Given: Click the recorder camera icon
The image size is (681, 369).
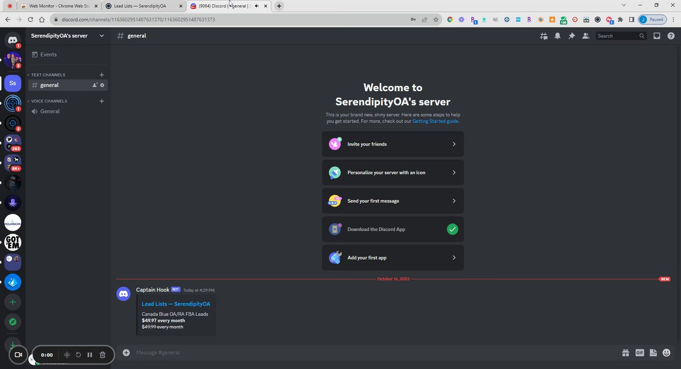Looking at the screenshot, I should [x=18, y=355].
